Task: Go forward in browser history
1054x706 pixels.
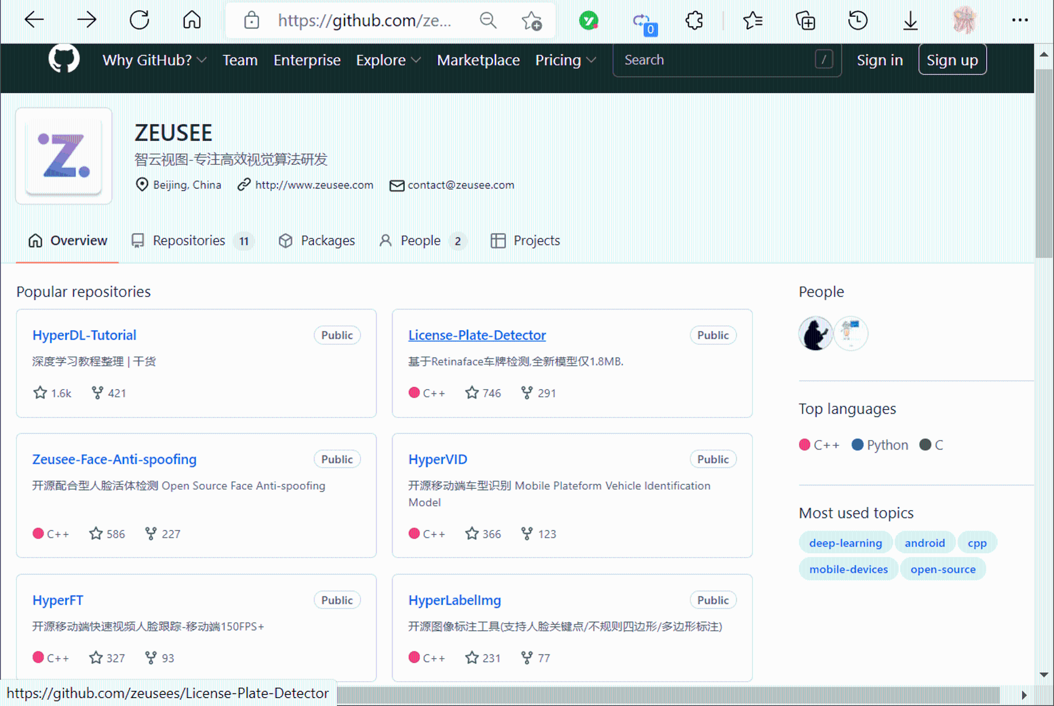Action: pos(87,20)
